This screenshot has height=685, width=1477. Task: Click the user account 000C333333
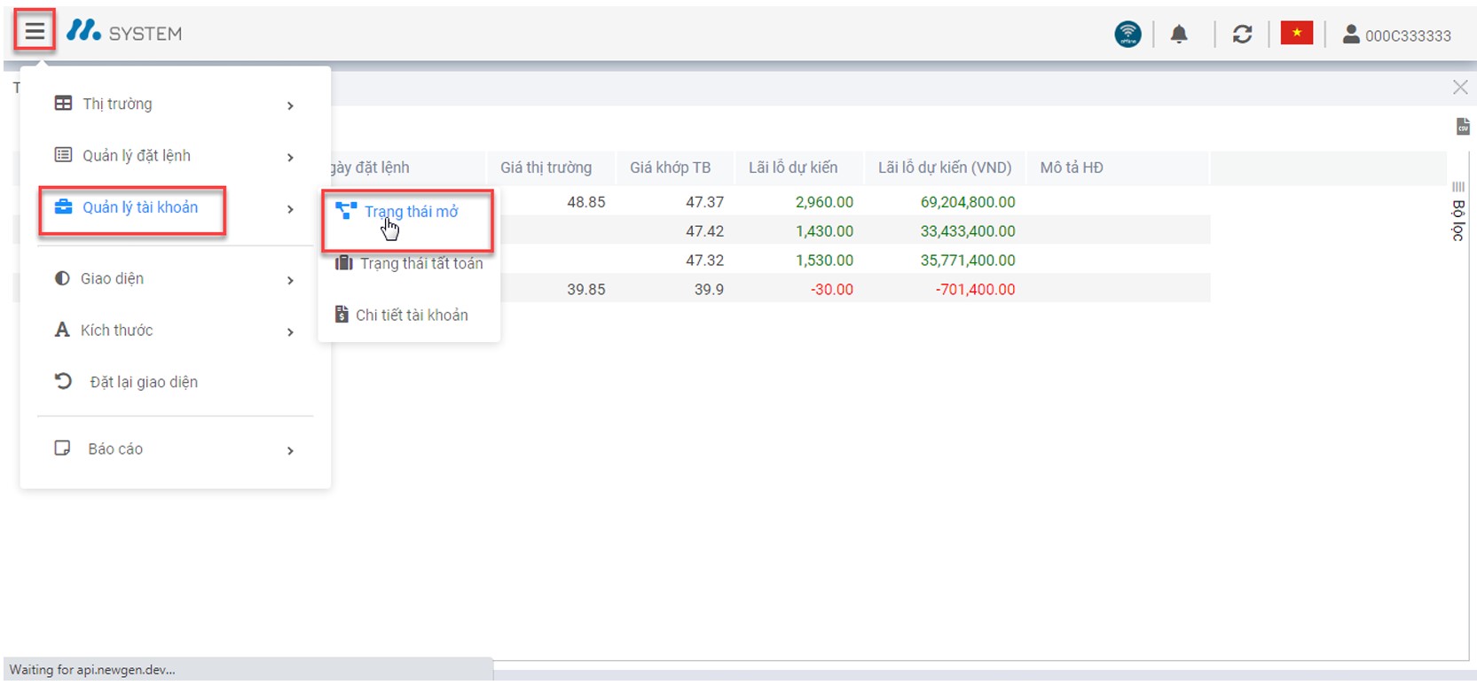[x=1397, y=35]
